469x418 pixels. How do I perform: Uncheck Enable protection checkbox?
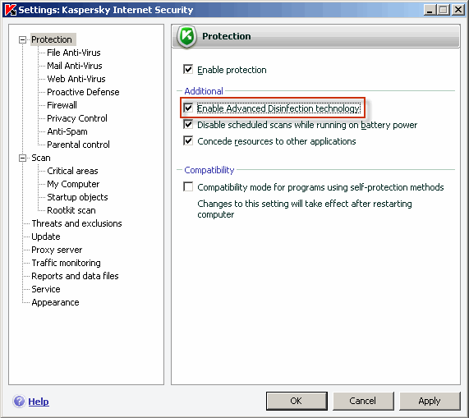[x=188, y=69]
